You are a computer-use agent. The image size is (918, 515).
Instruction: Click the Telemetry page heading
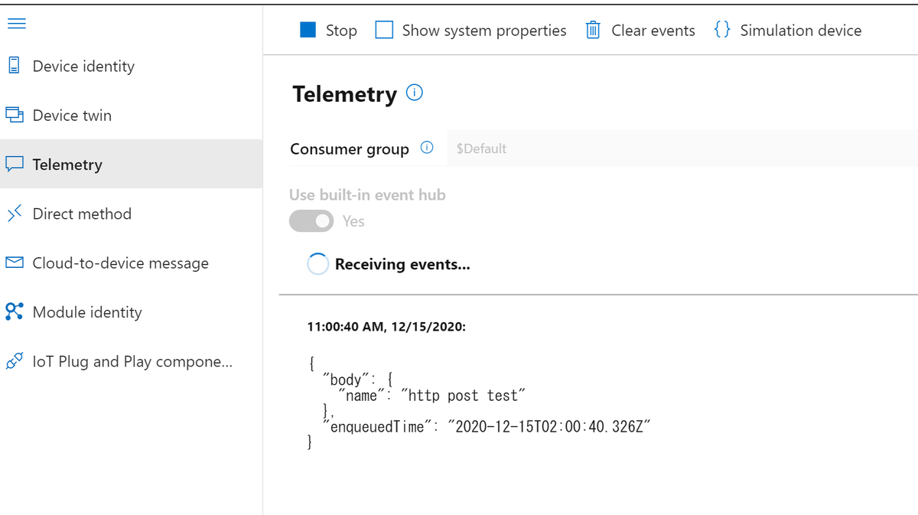click(x=345, y=94)
